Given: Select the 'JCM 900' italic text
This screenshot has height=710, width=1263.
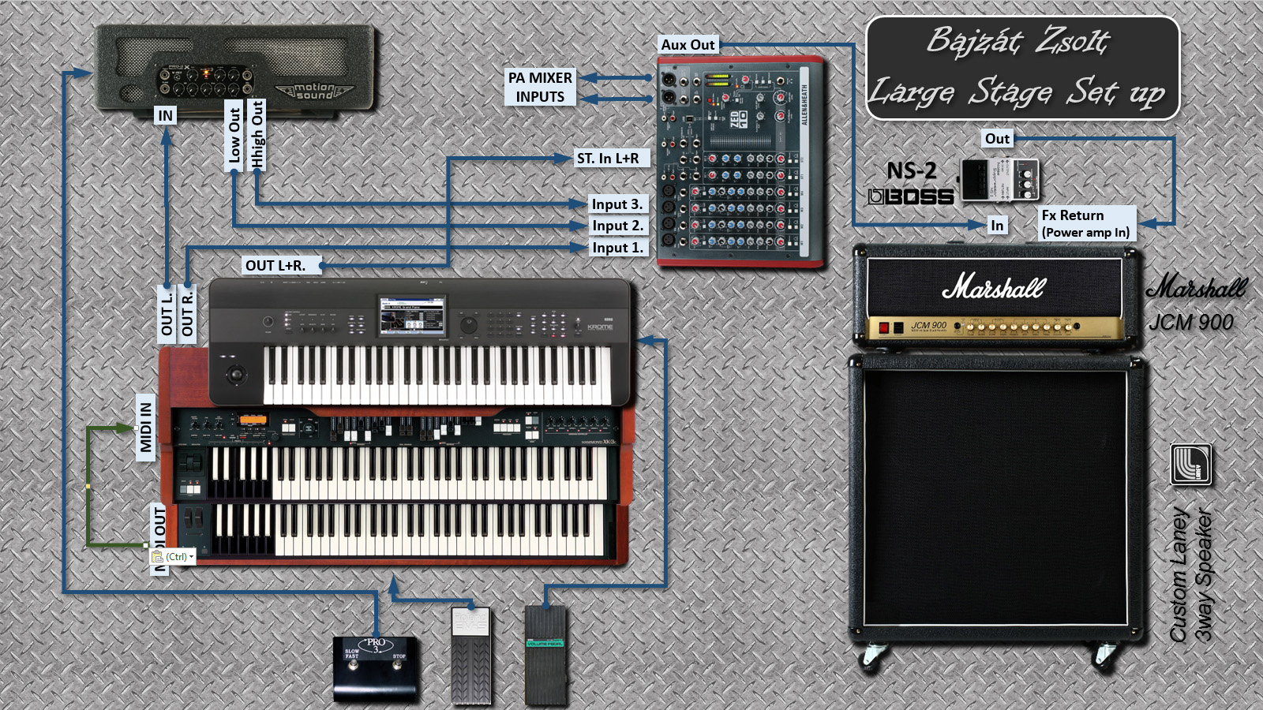Looking at the screenshot, I should pos(1191,322).
